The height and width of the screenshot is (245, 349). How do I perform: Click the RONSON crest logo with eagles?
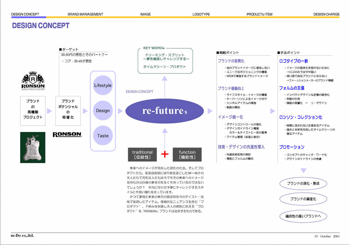[x=33, y=81]
